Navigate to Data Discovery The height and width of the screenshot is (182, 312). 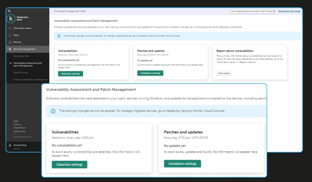(21, 73)
